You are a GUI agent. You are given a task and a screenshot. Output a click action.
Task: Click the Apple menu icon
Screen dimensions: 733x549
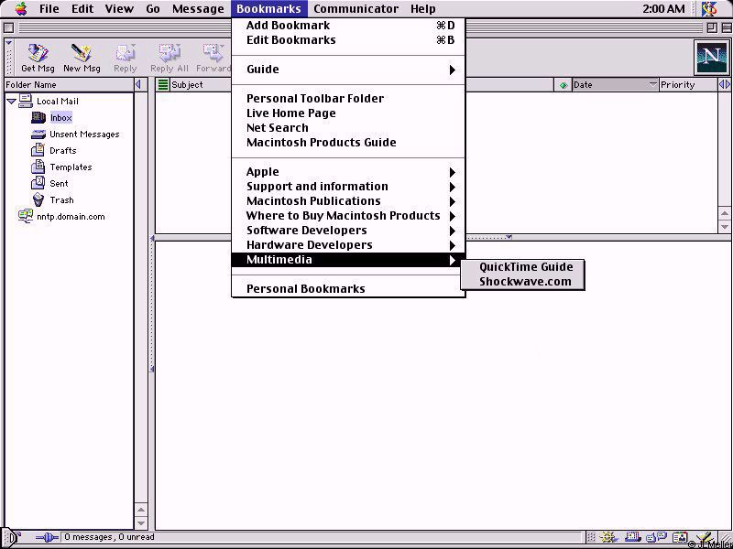[x=20, y=9]
